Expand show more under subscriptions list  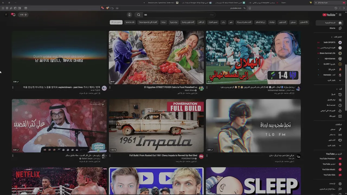(330, 80)
